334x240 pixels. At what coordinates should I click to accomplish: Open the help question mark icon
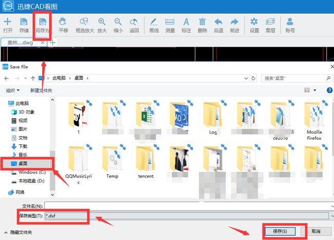click(329, 90)
